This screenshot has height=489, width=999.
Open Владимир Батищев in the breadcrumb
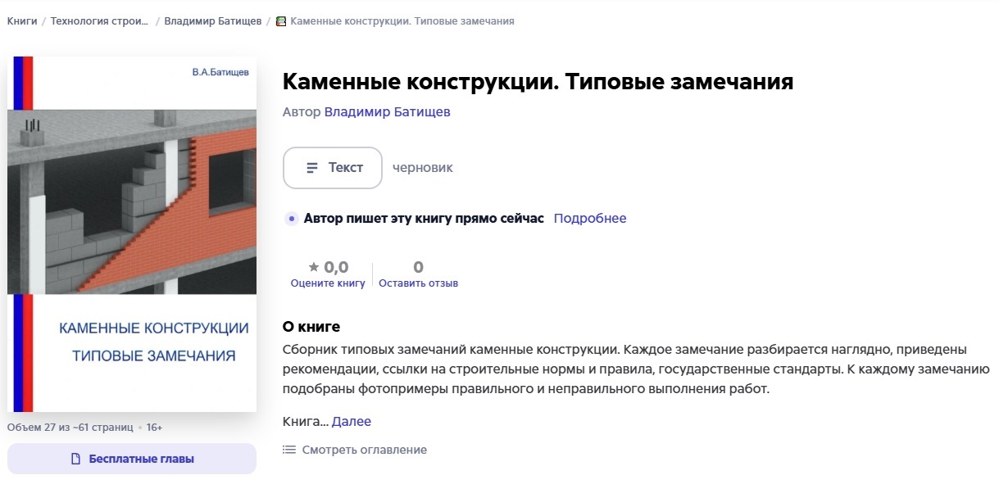click(211, 21)
